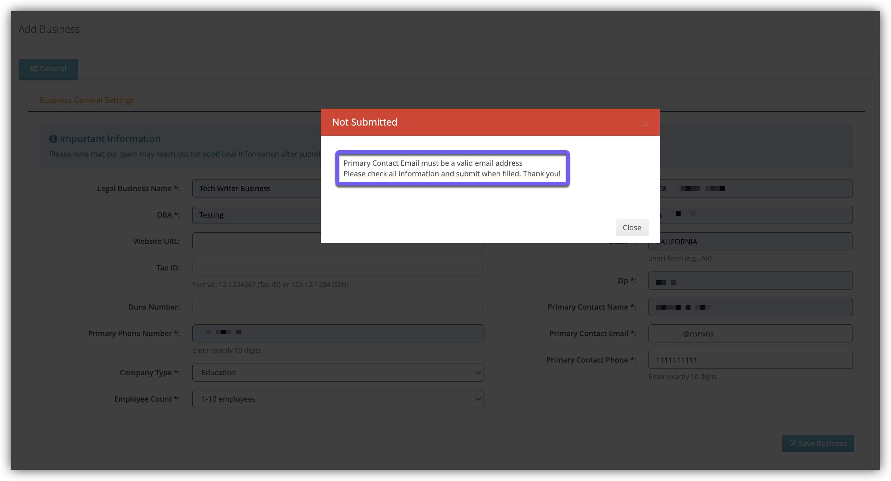Focus the Duns Number field
This screenshot has width=891, height=481.
[338, 307]
